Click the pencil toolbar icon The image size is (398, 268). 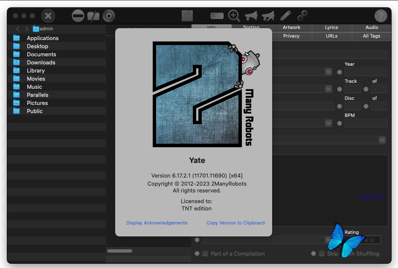[285, 16]
